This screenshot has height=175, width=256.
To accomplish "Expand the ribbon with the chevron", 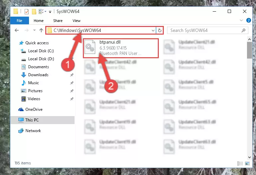I will [241, 20].
